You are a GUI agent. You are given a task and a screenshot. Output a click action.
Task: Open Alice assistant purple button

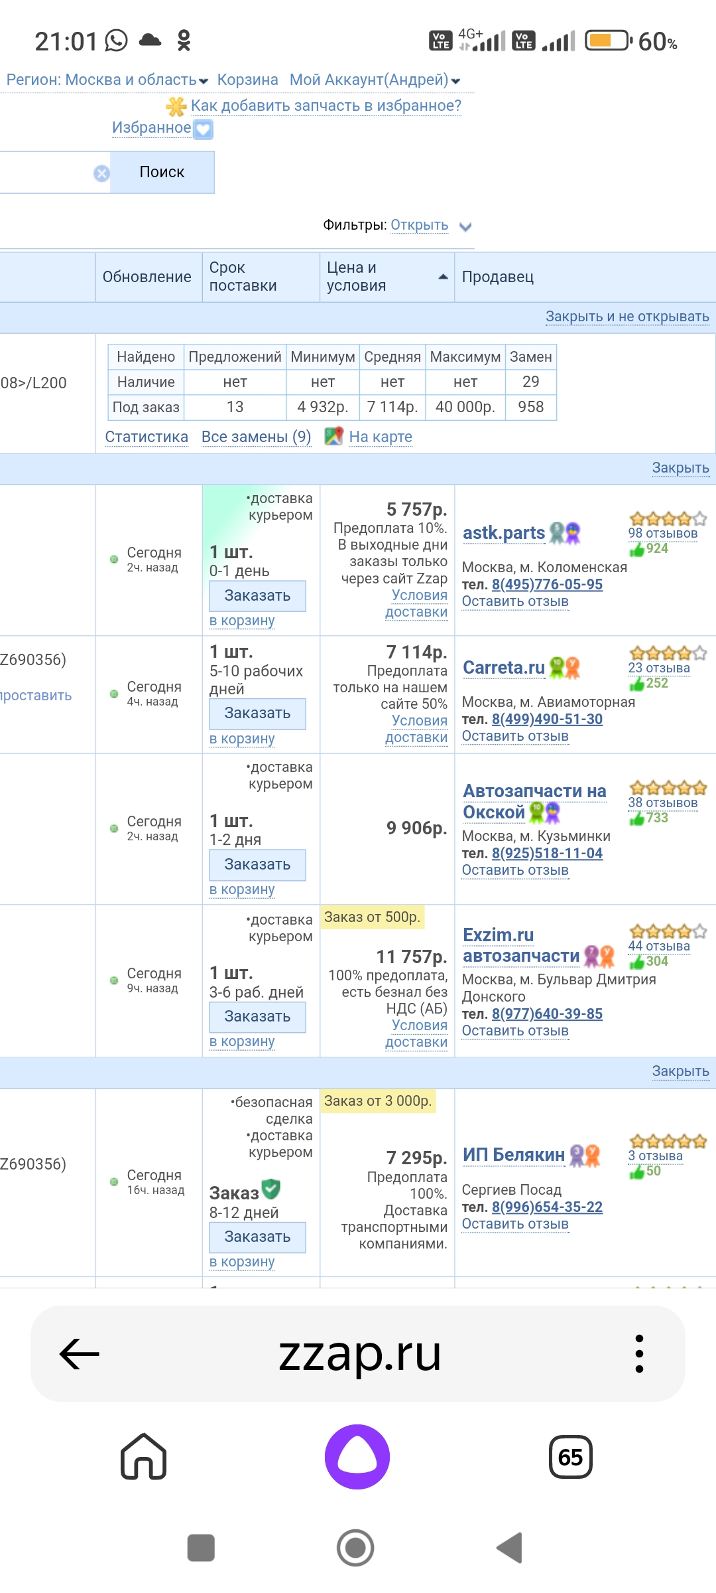[x=357, y=1457]
